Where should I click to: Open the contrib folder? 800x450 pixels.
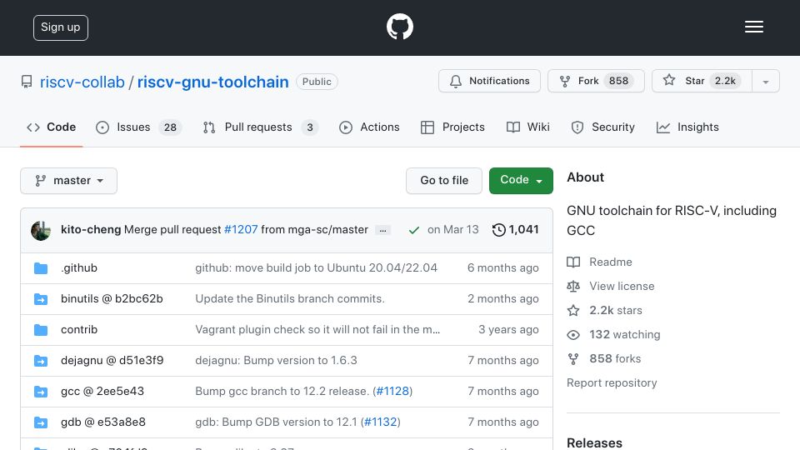tap(79, 330)
